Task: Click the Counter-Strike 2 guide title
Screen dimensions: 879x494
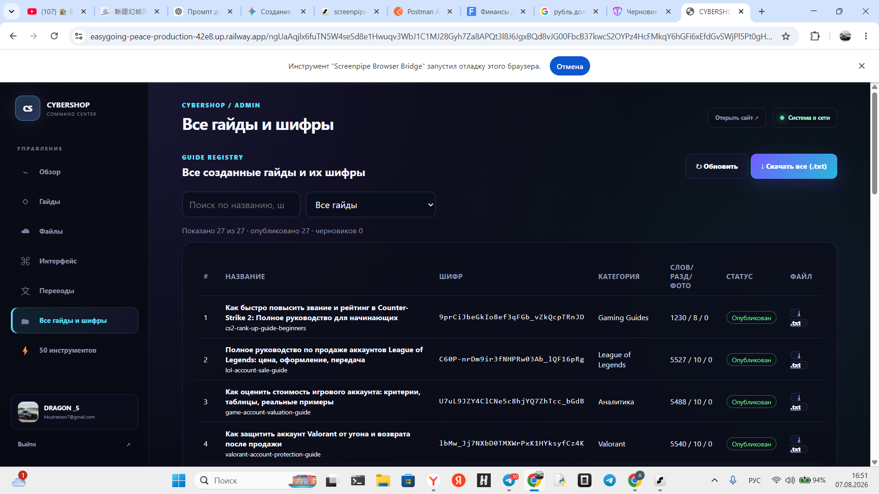Action: click(317, 313)
